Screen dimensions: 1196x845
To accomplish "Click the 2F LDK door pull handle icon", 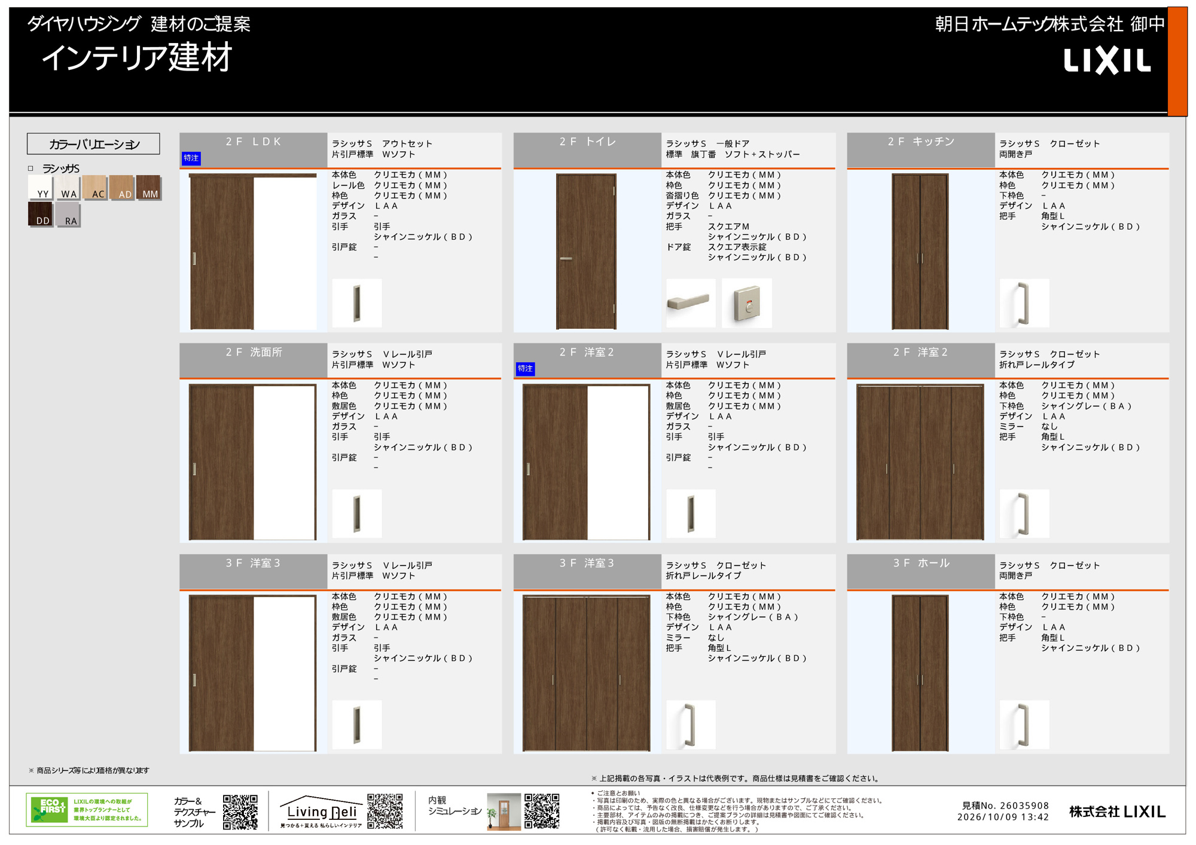I will [357, 303].
